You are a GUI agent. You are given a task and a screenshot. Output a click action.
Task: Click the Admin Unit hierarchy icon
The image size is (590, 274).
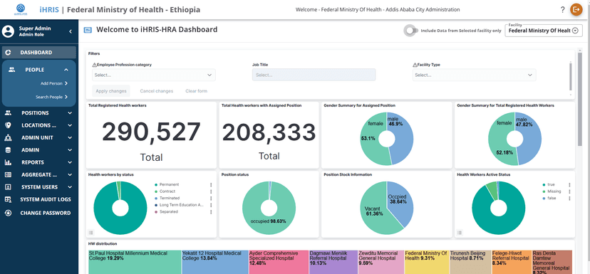coord(8,137)
